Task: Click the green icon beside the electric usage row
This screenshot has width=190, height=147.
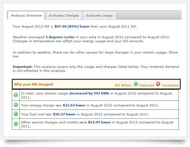Action: [x=16, y=95]
